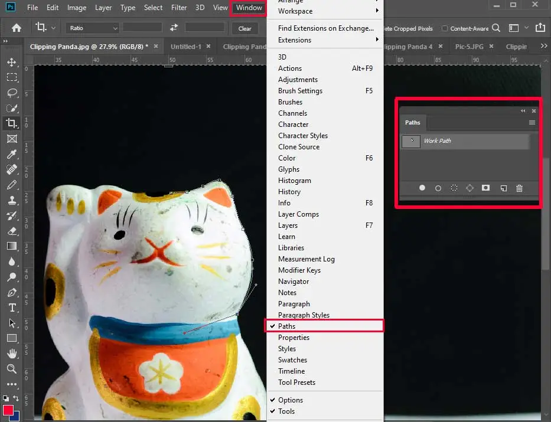Expand the Extensions submenu
The width and height of the screenshot is (551, 422).
[x=324, y=40]
